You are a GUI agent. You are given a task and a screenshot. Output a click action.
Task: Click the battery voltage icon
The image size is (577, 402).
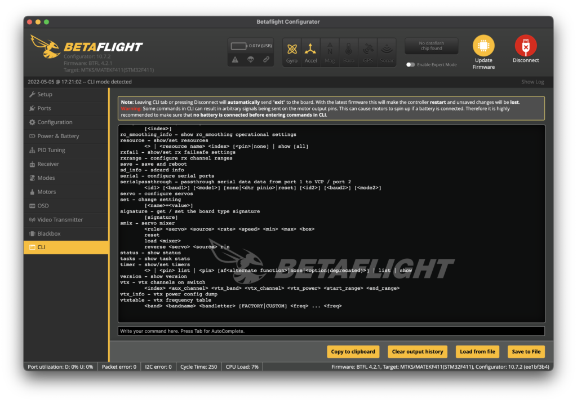pyautogui.click(x=238, y=46)
